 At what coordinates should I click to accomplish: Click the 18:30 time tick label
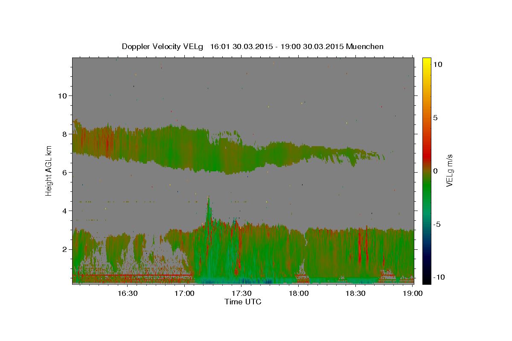click(355, 293)
